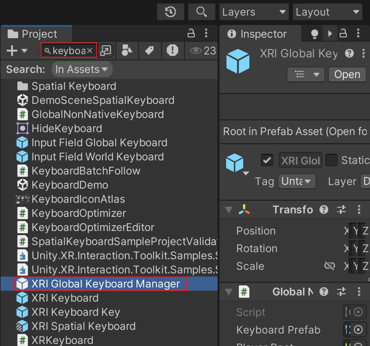370x346 pixels.
Task: Click the Search by Type icon
Action: (127, 50)
